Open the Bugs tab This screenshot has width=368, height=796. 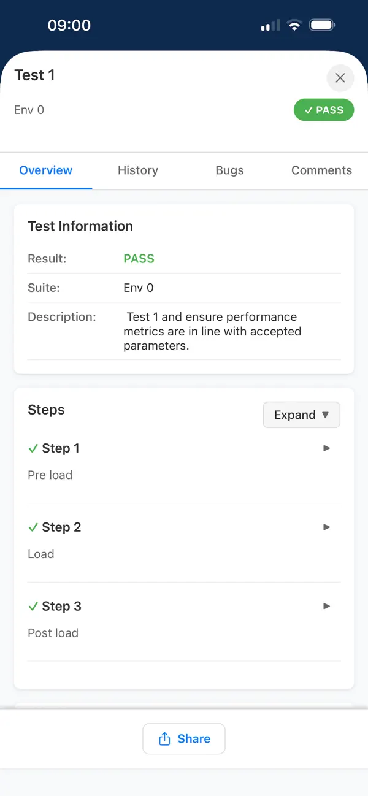click(229, 170)
